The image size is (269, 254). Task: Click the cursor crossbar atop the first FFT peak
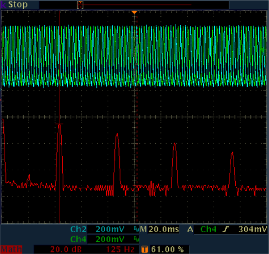59,124
